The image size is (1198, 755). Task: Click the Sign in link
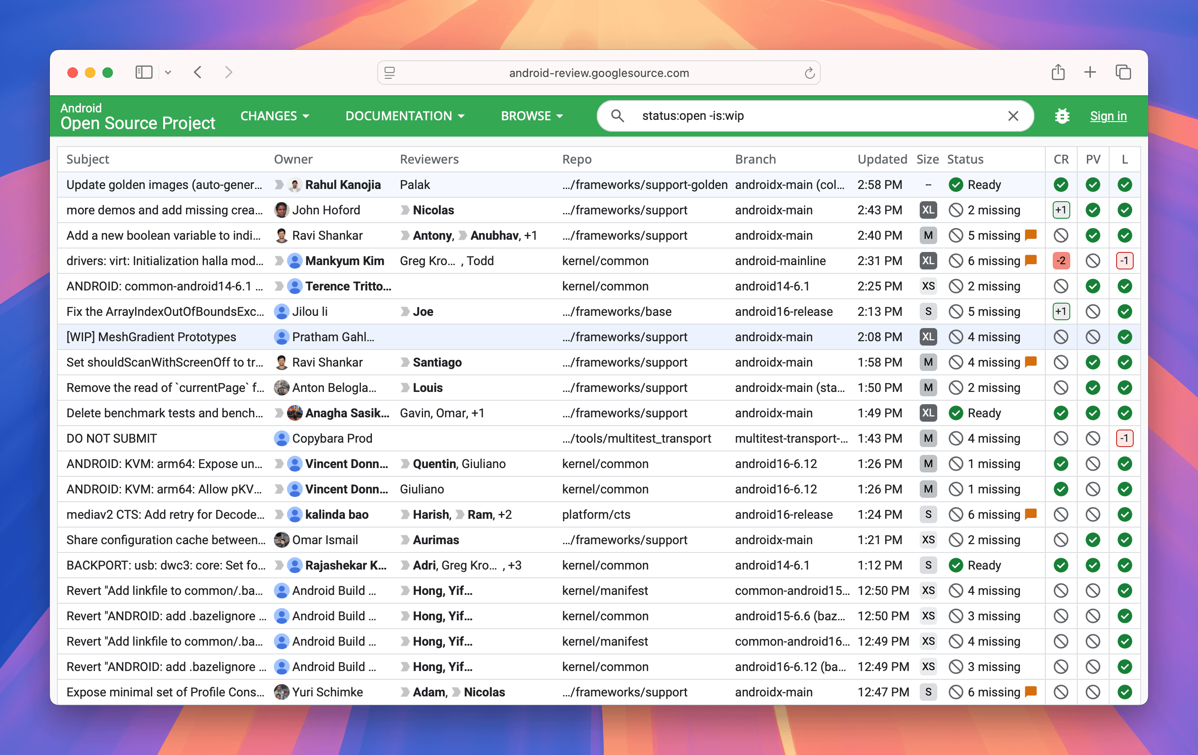[1108, 116]
